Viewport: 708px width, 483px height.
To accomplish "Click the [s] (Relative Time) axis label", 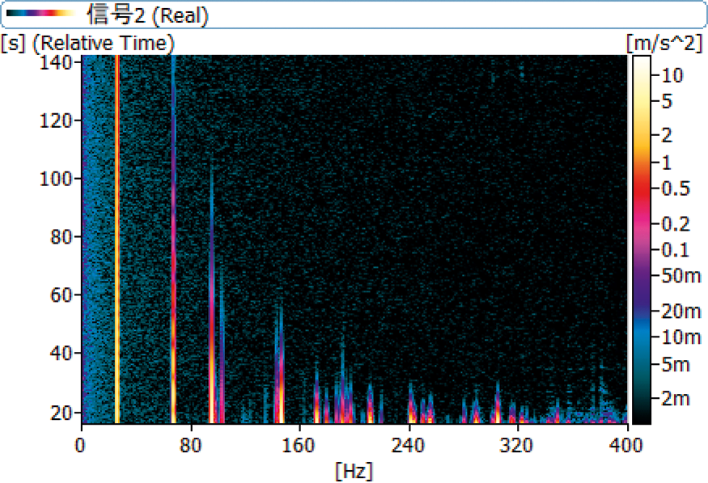I will click(x=87, y=42).
